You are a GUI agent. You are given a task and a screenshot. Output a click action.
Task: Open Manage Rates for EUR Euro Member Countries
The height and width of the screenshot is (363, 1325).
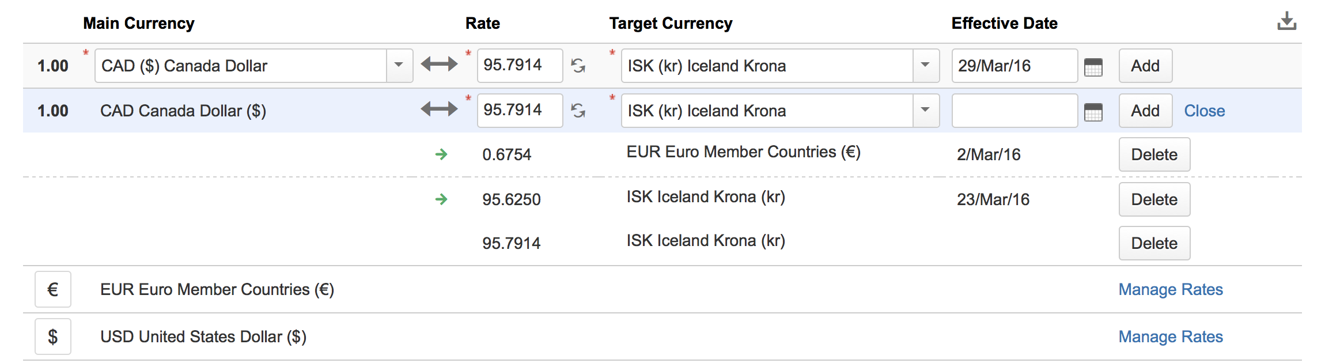(1170, 289)
